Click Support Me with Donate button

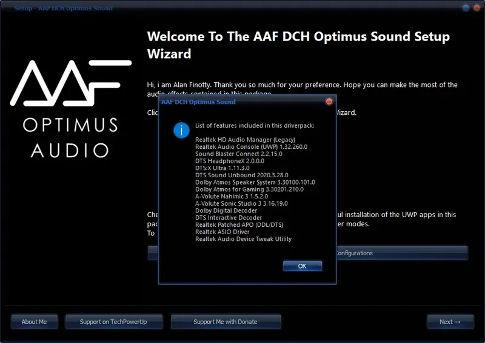tap(226, 322)
